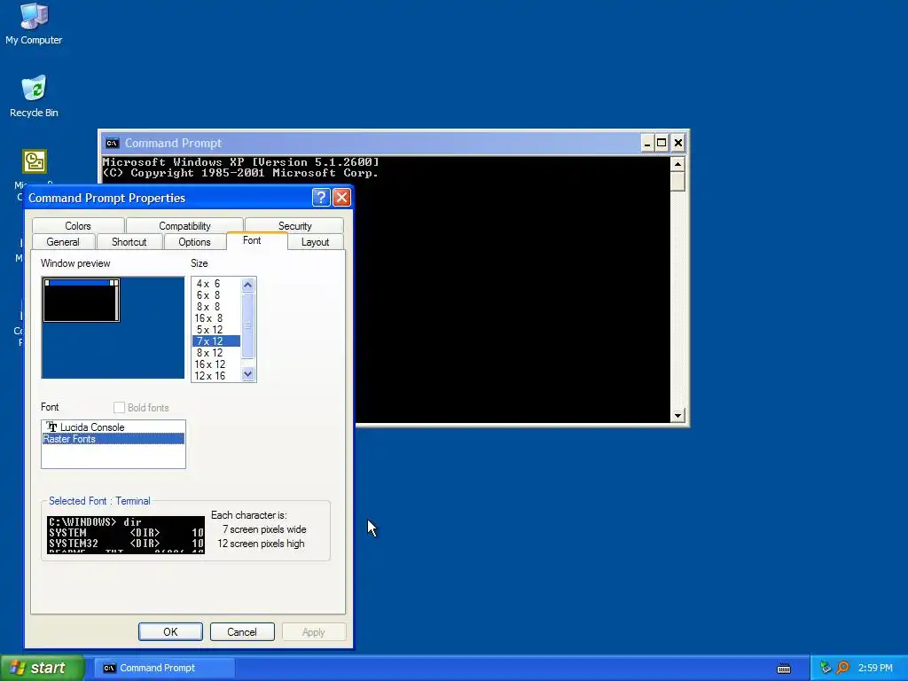Click the orange magnifier tray icon

point(842,668)
